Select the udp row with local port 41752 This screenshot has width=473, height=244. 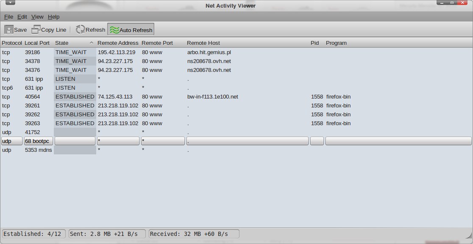point(236,132)
